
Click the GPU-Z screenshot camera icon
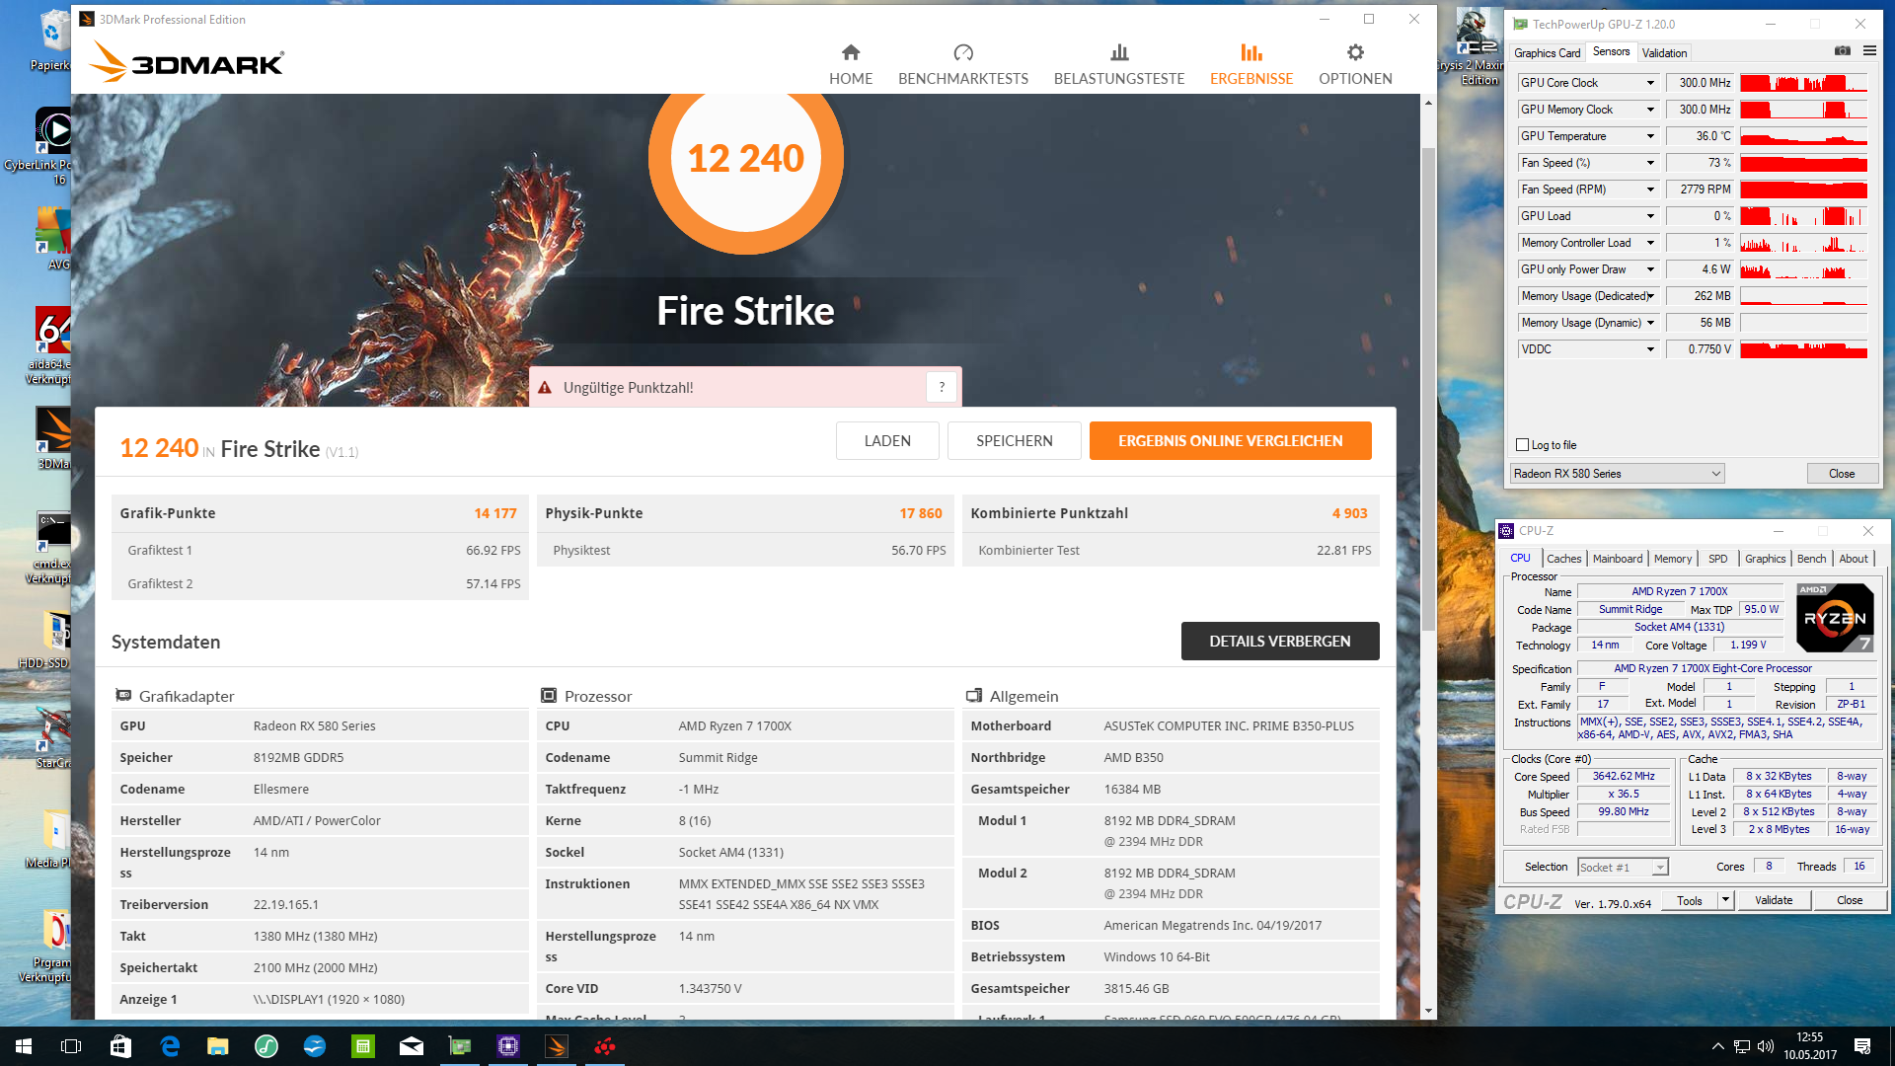coord(1842,51)
